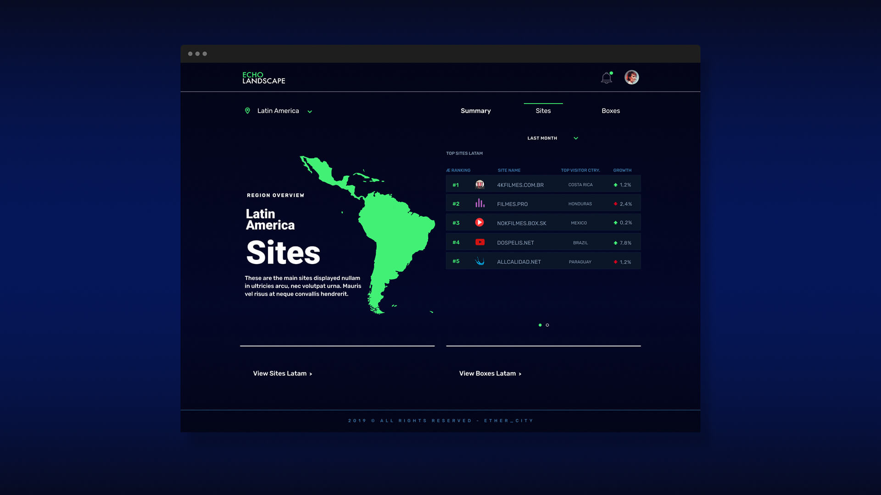Viewport: 881px width, 495px height.
Task: Click the green Latin America map
Action: click(x=395, y=229)
